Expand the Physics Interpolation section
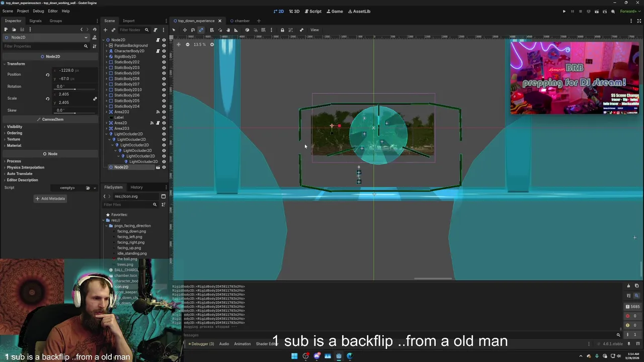Screen dimensions: 644x362 [x=25, y=167]
